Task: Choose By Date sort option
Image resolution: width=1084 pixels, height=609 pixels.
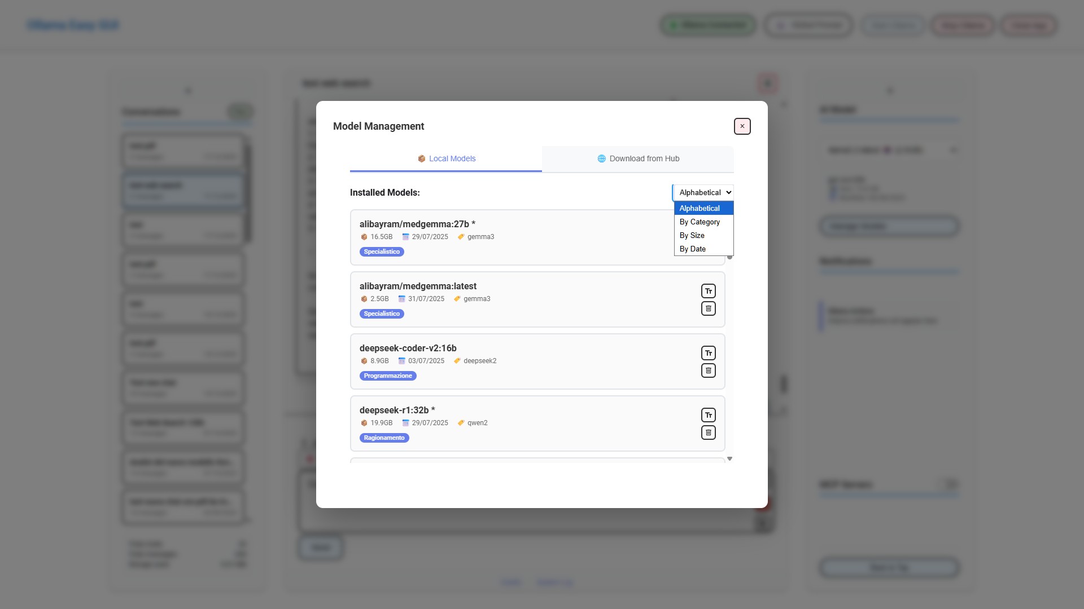Action: (x=693, y=249)
